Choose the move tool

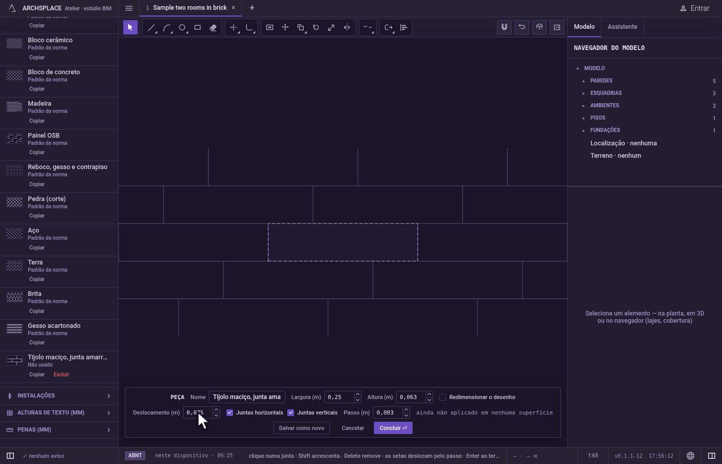285,28
